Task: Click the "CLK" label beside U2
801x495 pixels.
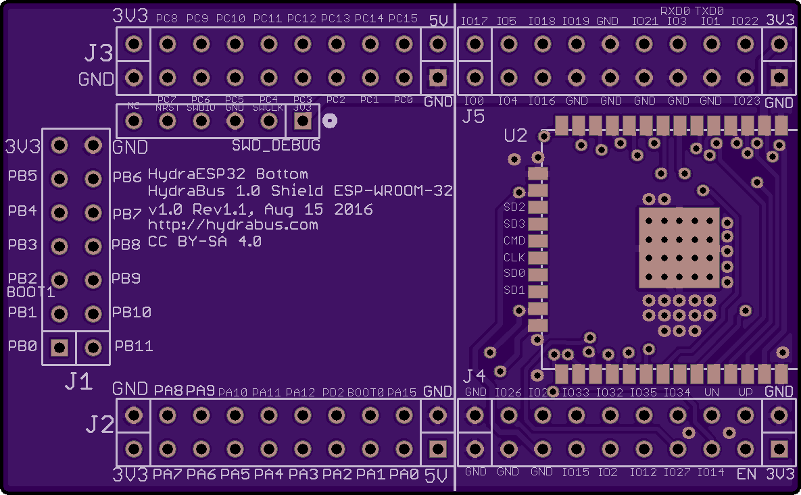Action: [x=514, y=257]
